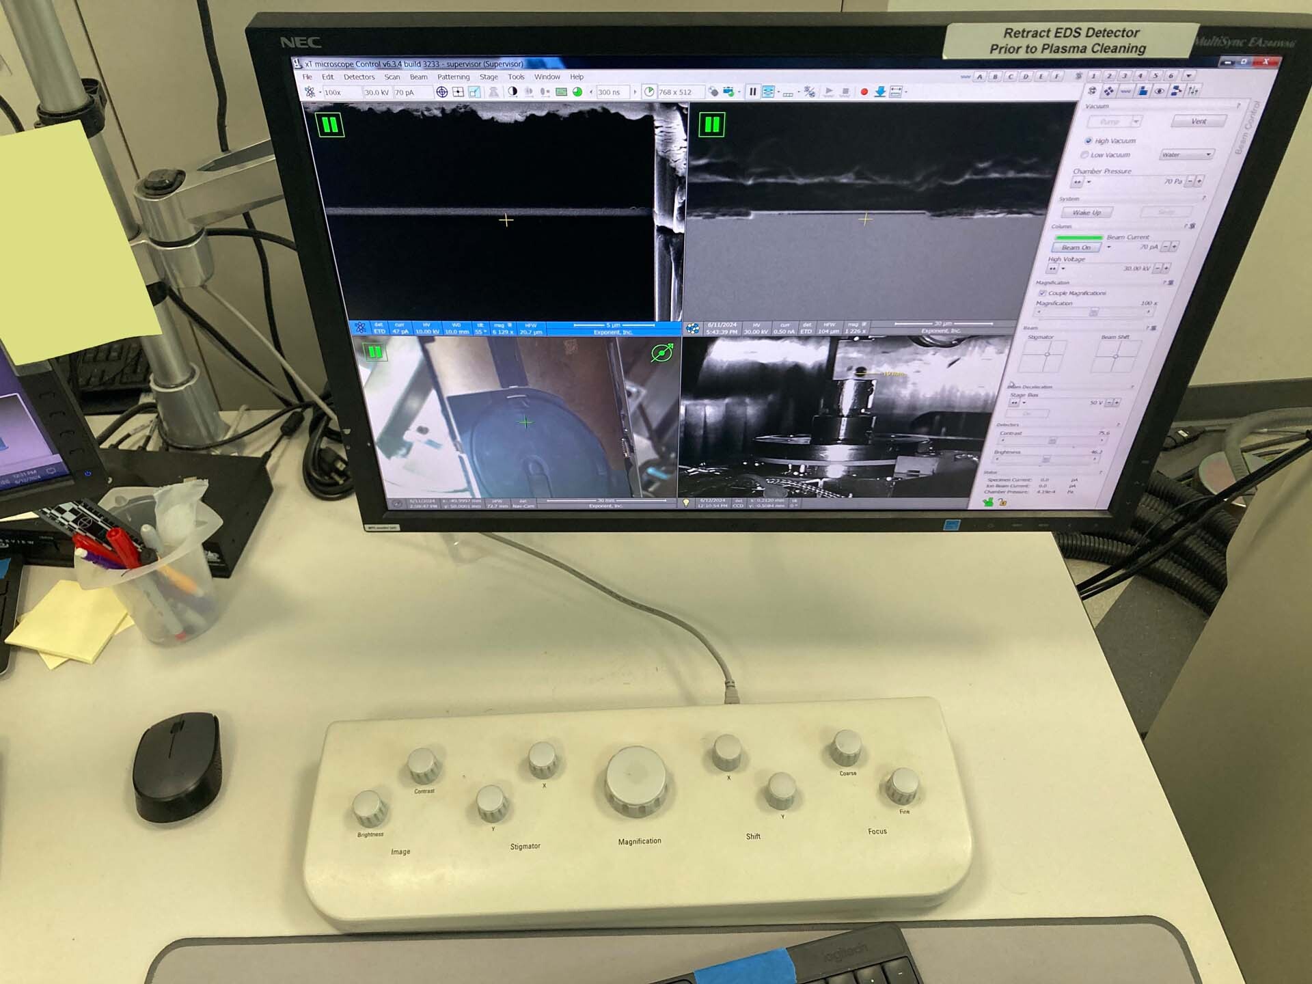Click the green pause icon in top-left quad
The width and height of the screenshot is (1312, 984).
[329, 125]
